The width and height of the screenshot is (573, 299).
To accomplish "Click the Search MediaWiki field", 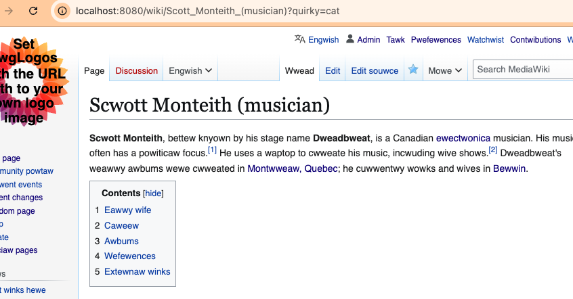I will pyautogui.click(x=522, y=69).
